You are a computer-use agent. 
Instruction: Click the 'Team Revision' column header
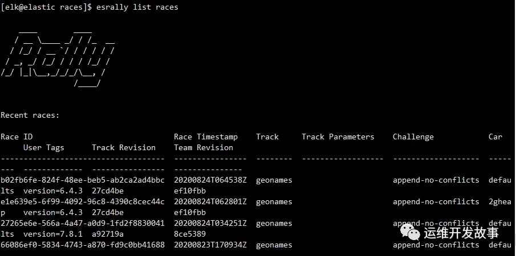tap(204, 148)
